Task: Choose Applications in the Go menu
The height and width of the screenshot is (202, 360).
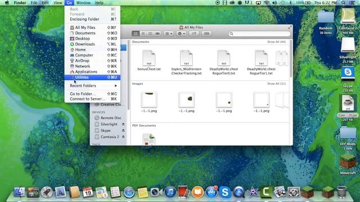Action: pyautogui.click(x=92, y=72)
